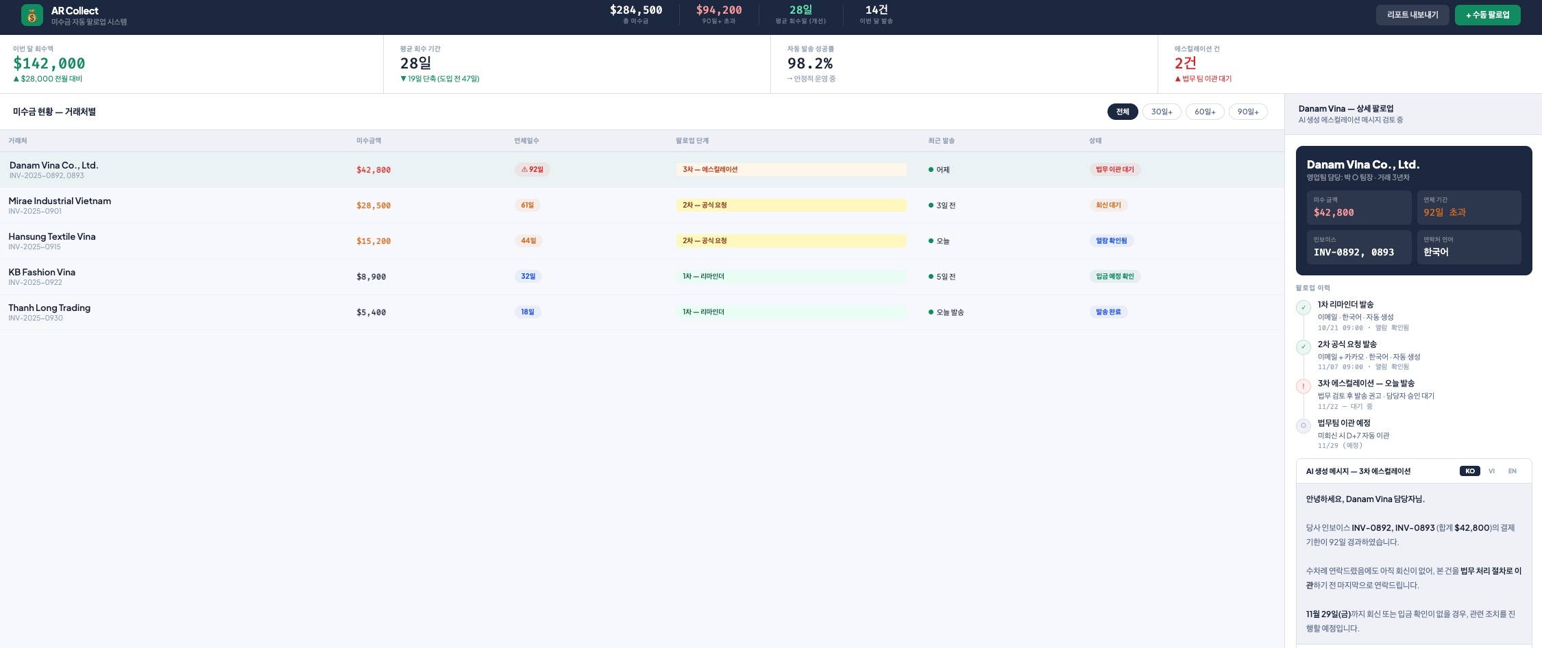
Task: Enable the 30일+ overdue filter
Action: point(1162,112)
